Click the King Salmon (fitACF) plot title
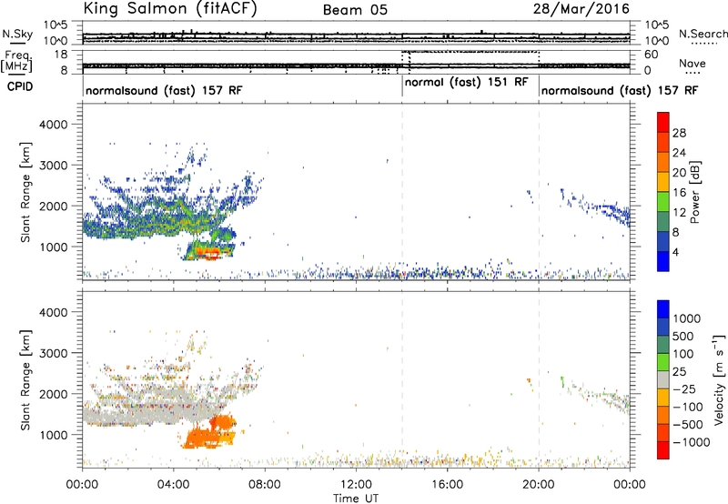Viewport: 728px width, 504px height. (x=170, y=8)
